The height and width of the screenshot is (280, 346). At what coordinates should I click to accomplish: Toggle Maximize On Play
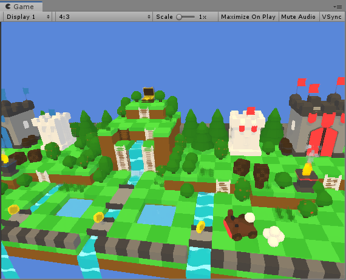(248, 17)
